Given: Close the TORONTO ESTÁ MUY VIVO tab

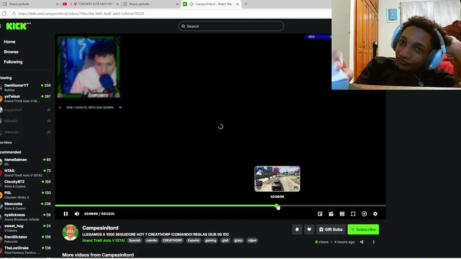Looking at the screenshot, I should point(117,4).
